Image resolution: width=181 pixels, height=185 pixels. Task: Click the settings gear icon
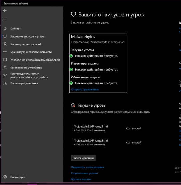click(5, 177)
